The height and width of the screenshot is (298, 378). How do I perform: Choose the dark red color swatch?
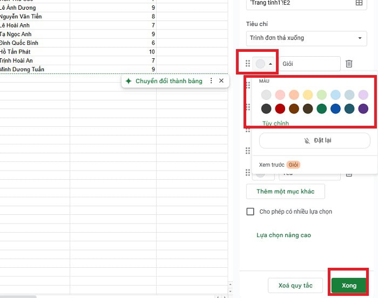point(280,109)
